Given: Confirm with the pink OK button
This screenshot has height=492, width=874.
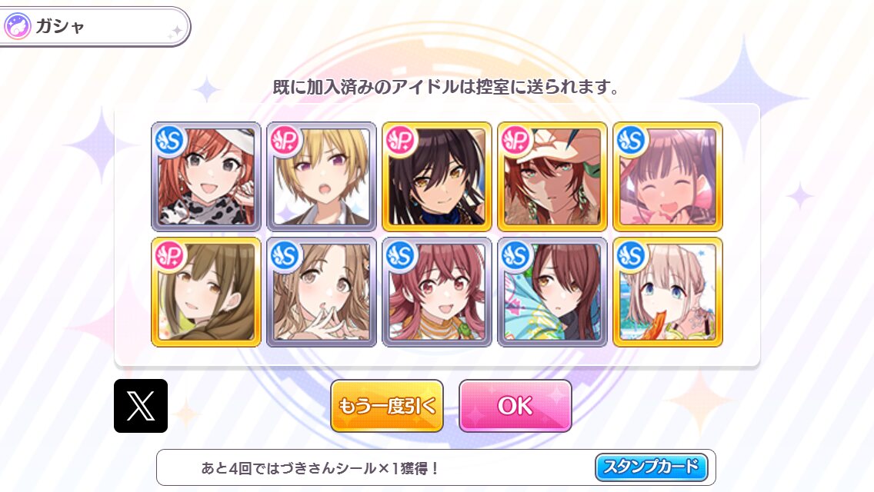Looking at the screenshot, I should 515,406.
